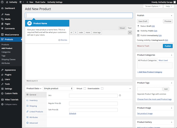Image resolution: width=177 pixels, height=128 pixels.
Task: Open the Simple product type dropdown
Action: click(58, 88)
